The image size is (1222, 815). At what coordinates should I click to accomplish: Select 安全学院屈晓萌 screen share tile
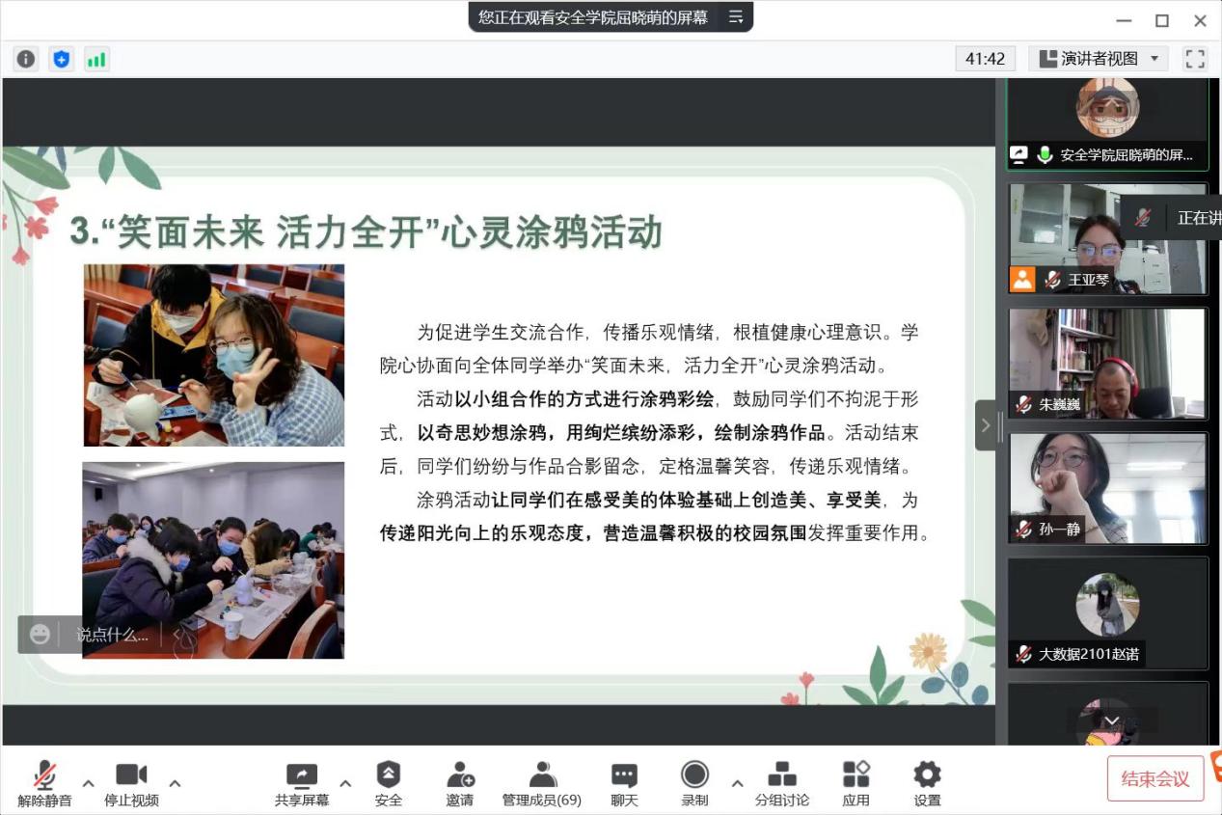1107,123
